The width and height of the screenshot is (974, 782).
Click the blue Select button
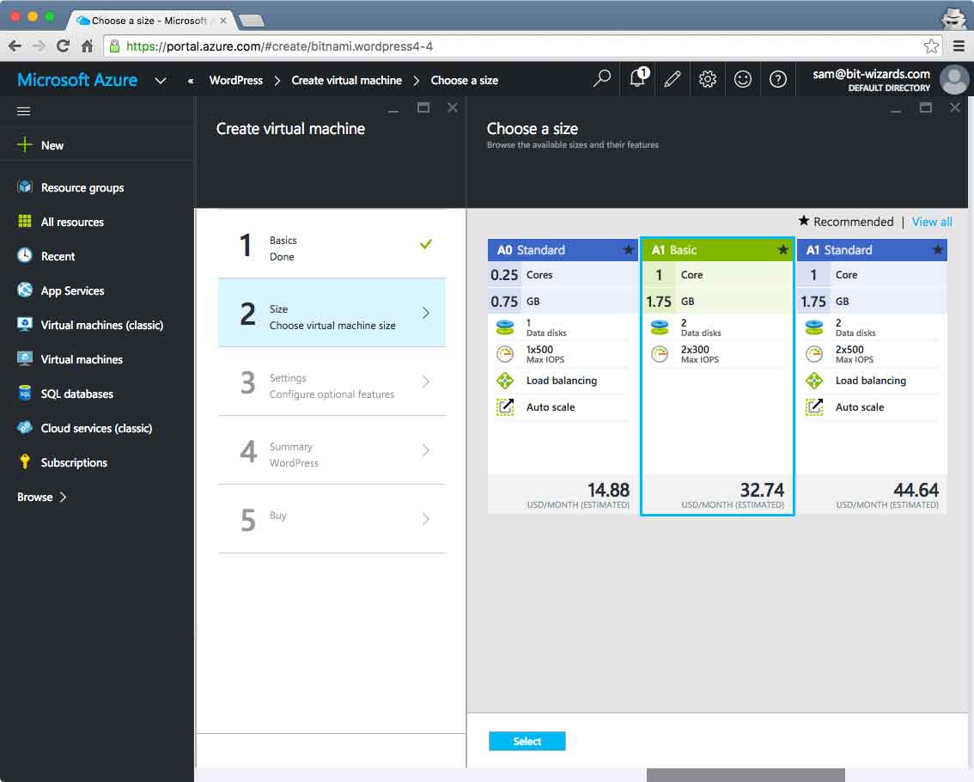click(527, 741)
